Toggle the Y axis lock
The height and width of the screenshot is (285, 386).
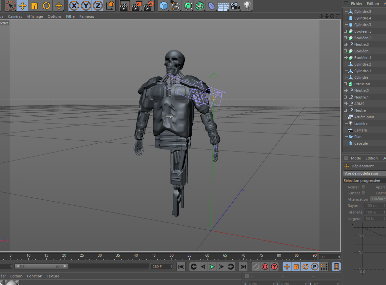[x=86, y=6]
